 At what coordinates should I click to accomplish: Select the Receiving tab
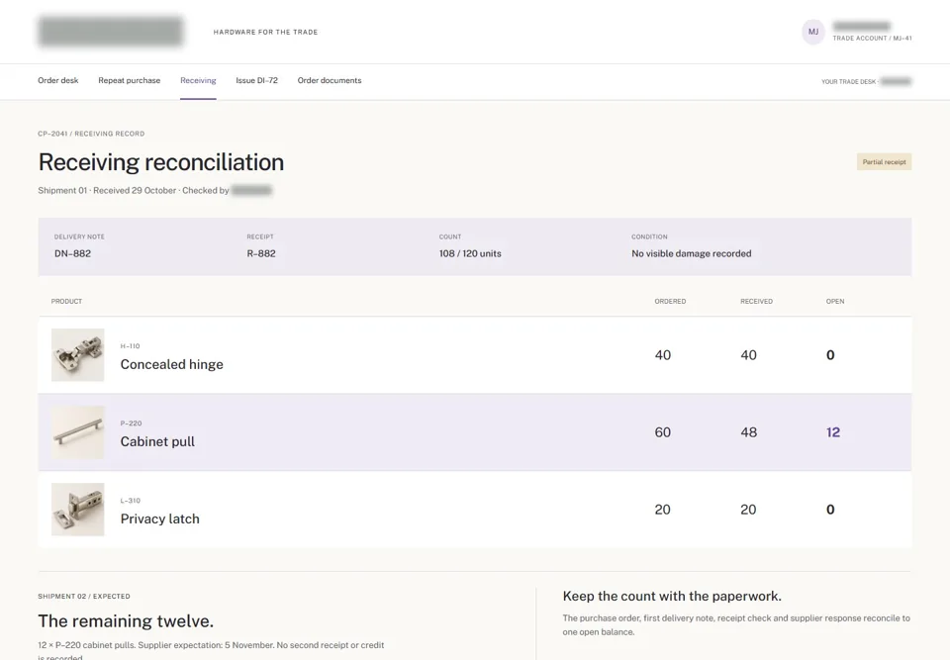click(198, 80)
